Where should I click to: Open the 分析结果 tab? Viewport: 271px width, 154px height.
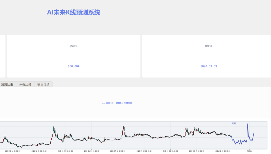click(25, 85)
